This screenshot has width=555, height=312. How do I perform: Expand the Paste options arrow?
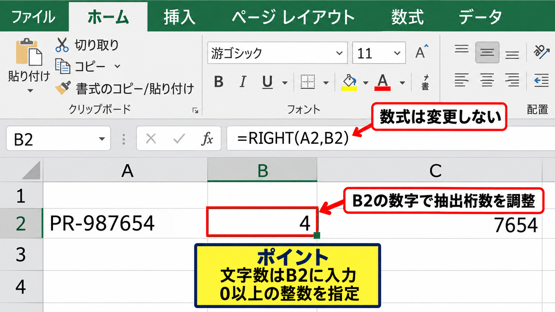(30, 91)
